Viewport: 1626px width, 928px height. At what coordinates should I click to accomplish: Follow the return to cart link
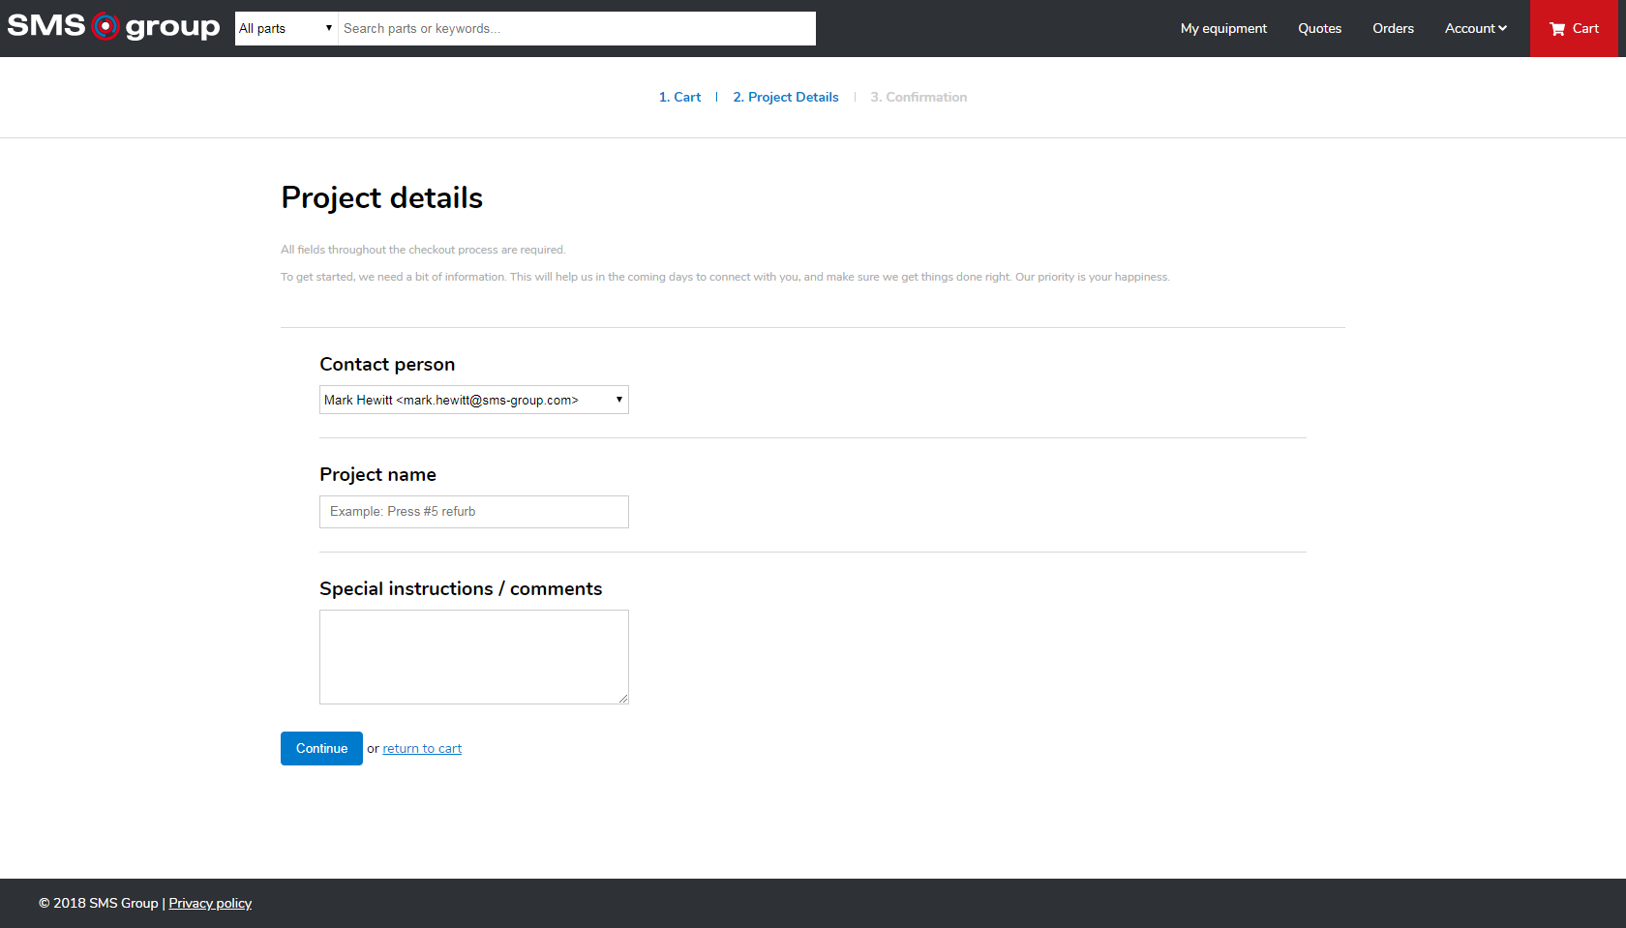coord(422,749)
